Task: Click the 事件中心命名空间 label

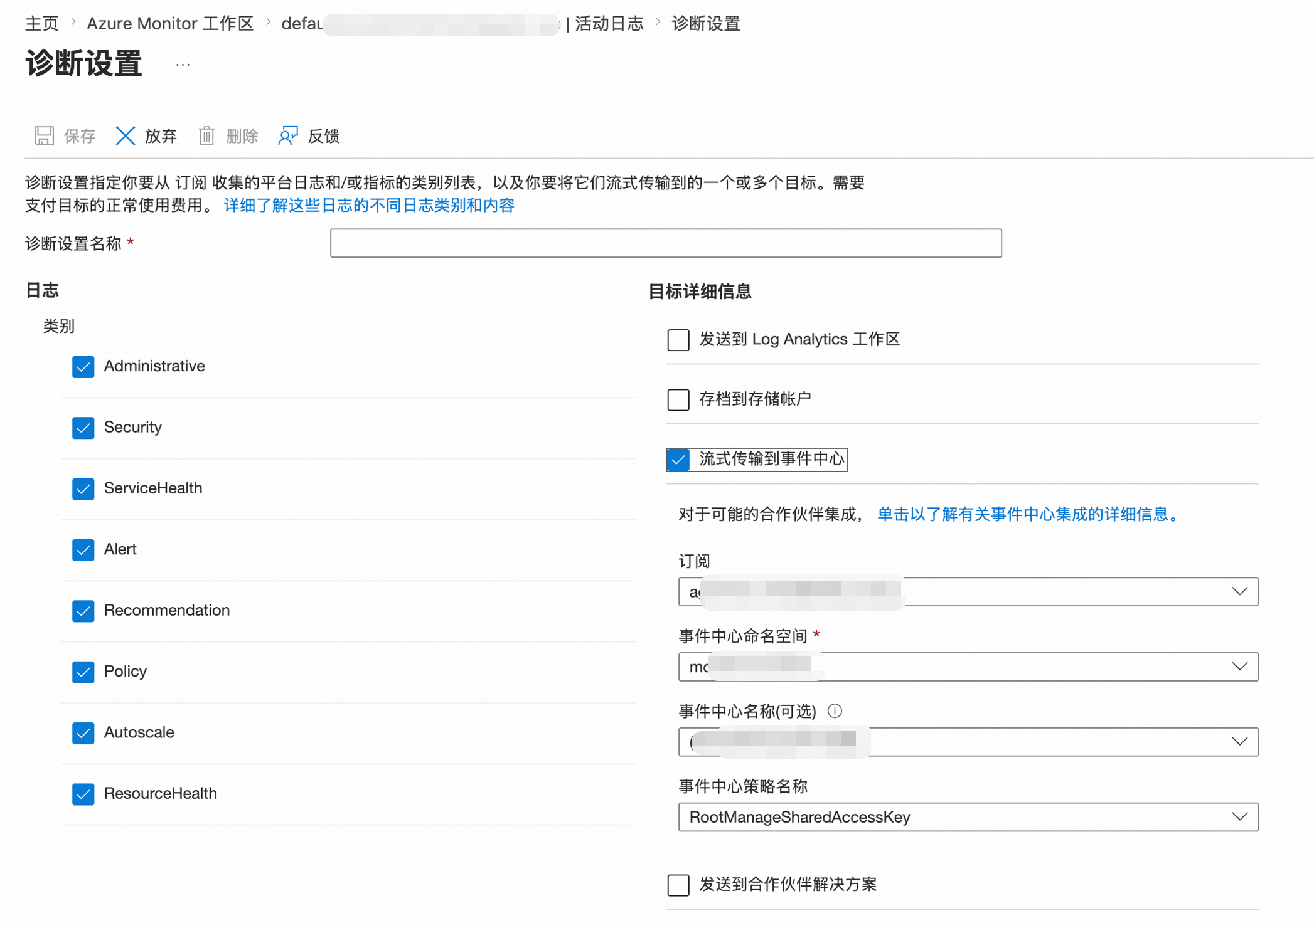Action: click(743, 636)
